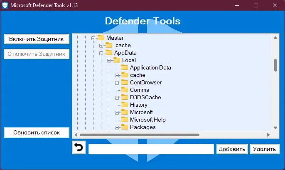Select the Master tree label
The width and height of the screenshot is (285, 170).
(115, 38)
